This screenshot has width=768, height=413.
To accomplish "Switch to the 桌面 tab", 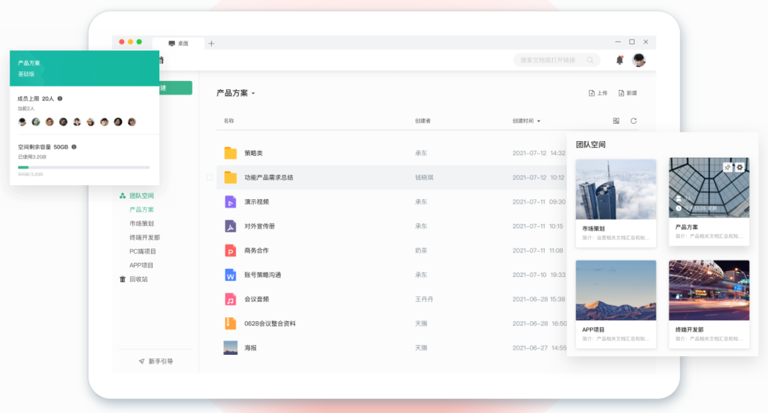I will coord(178,43).
